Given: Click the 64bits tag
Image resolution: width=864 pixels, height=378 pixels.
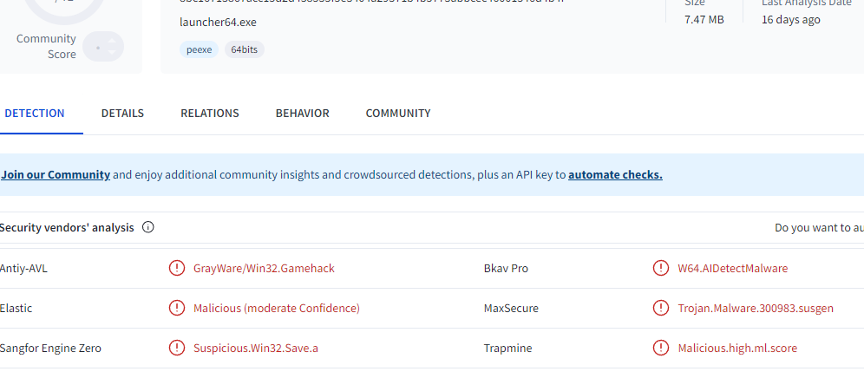Looking at the screenshot, I should (x=244, y=49).
